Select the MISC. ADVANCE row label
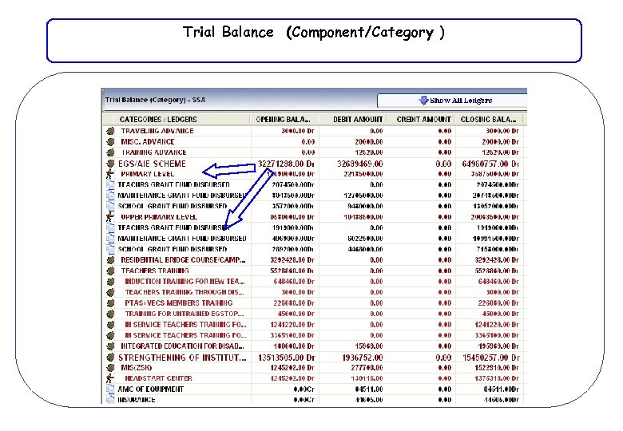This screenshot has width=623, height=431. coord(148,141)
